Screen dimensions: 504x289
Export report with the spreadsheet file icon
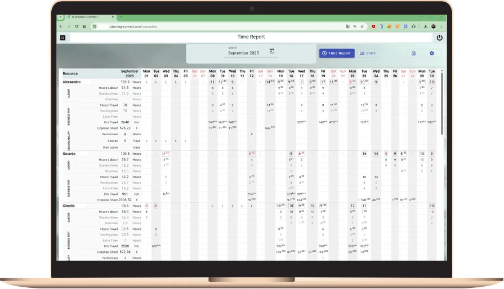(x=413, y=54)
